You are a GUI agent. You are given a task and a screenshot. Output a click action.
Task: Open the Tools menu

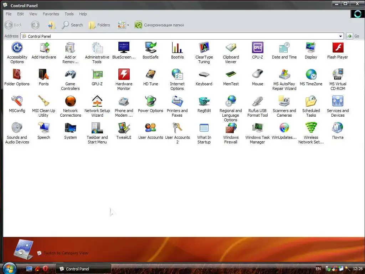[x=69, y=14]
